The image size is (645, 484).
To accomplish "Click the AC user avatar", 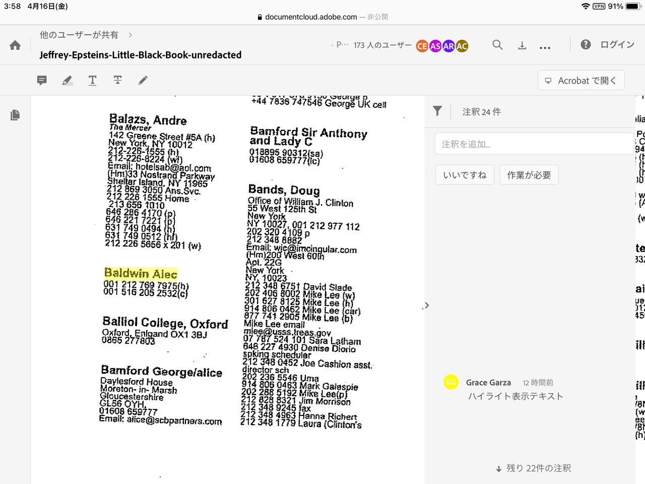I will (462, 46).
